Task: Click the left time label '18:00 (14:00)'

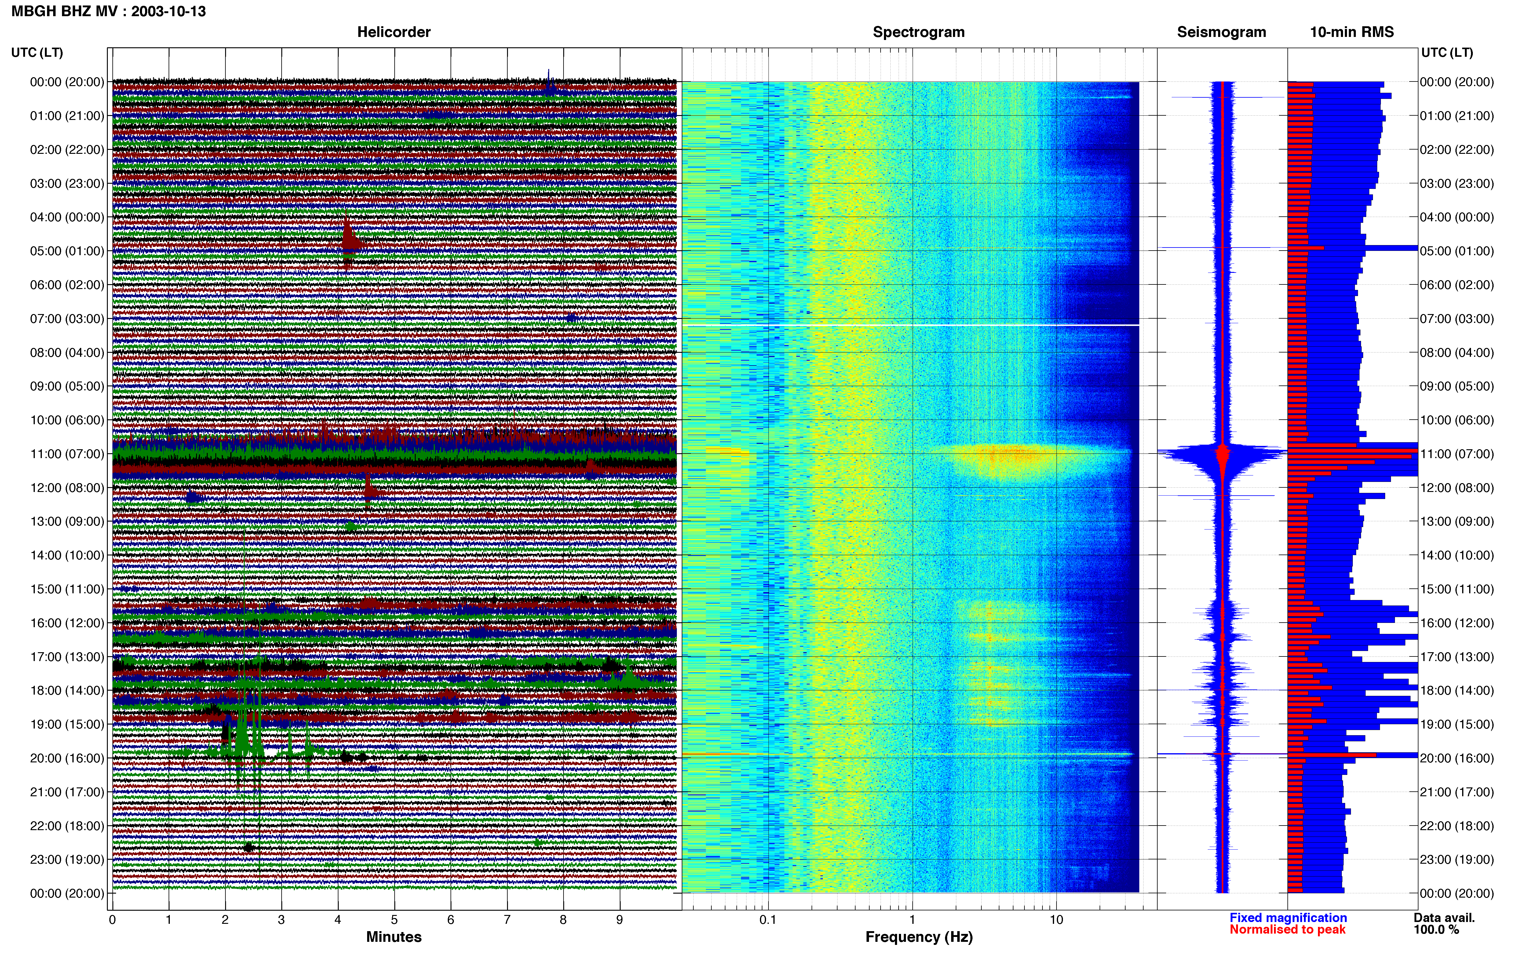Action: (x=67, y=691)
